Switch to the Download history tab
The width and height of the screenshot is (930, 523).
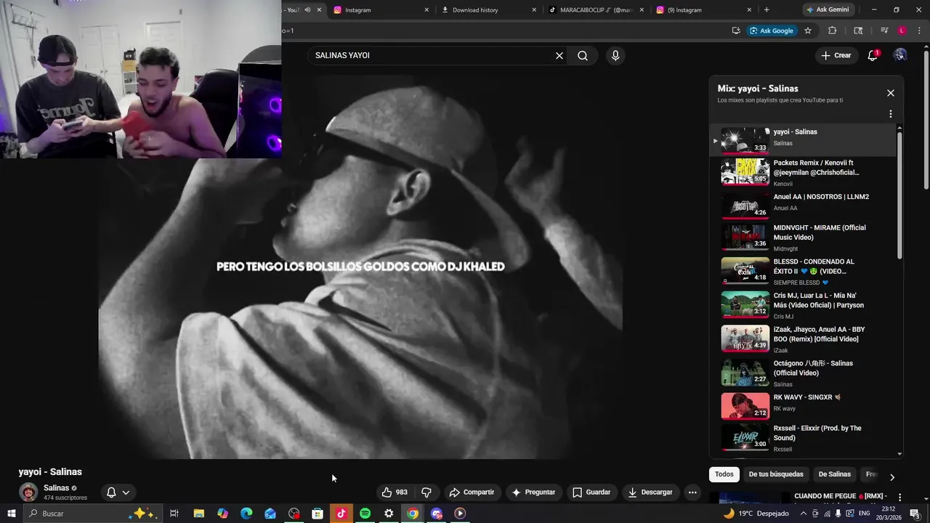tap(487, 9)
